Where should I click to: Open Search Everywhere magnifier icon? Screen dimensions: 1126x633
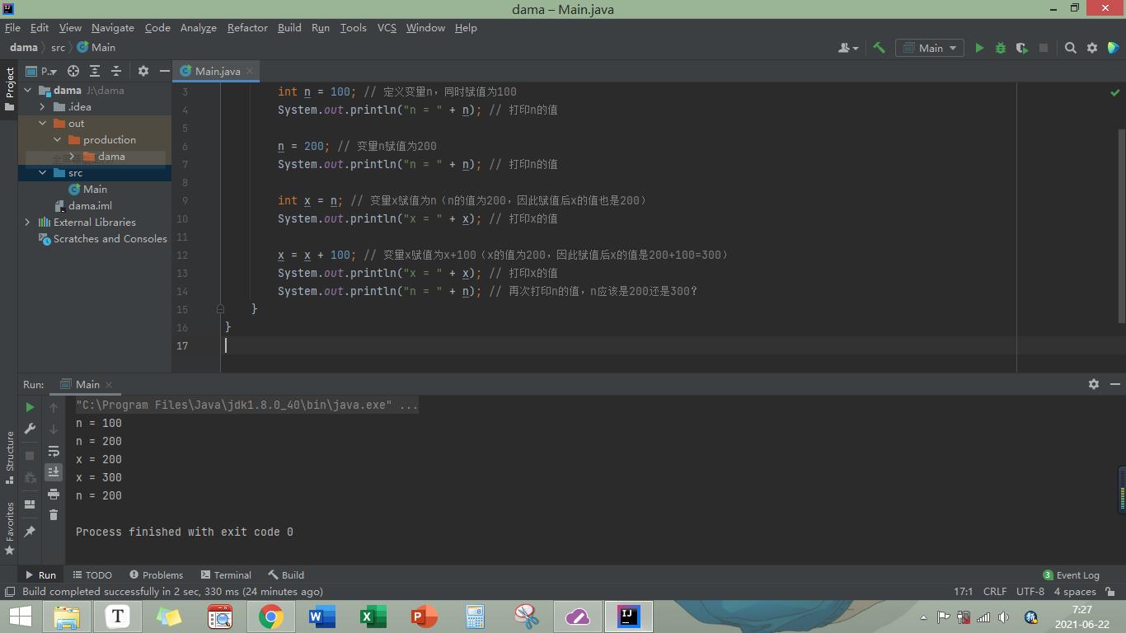coord(1071,48)
